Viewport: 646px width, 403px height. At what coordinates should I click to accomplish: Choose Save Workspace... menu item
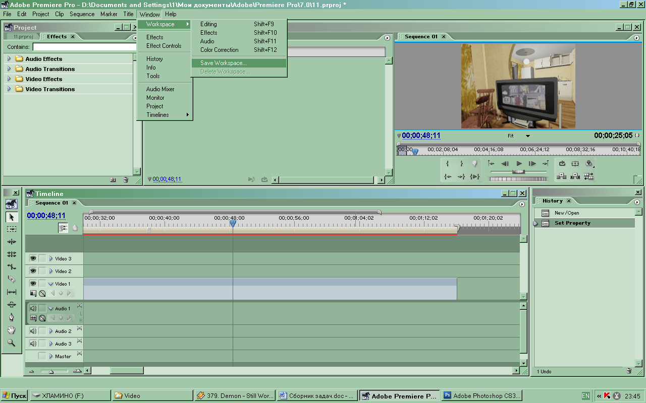pos(239,63)
